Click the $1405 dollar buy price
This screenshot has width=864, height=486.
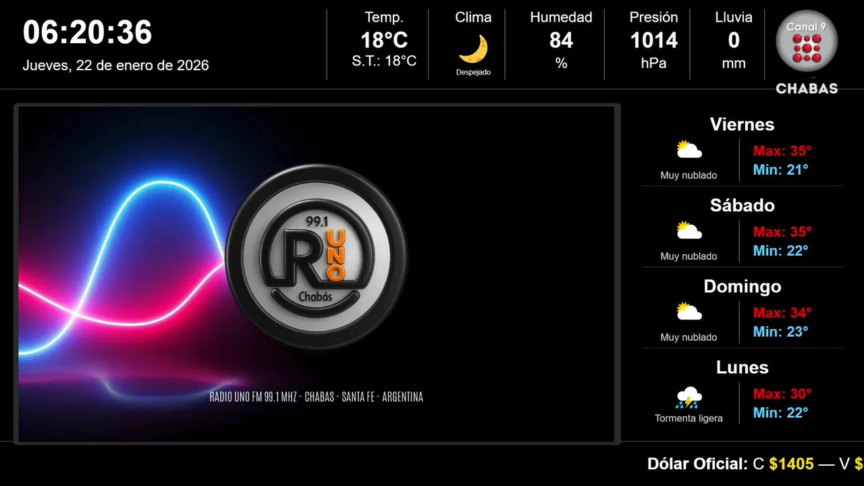click(791, 464)
